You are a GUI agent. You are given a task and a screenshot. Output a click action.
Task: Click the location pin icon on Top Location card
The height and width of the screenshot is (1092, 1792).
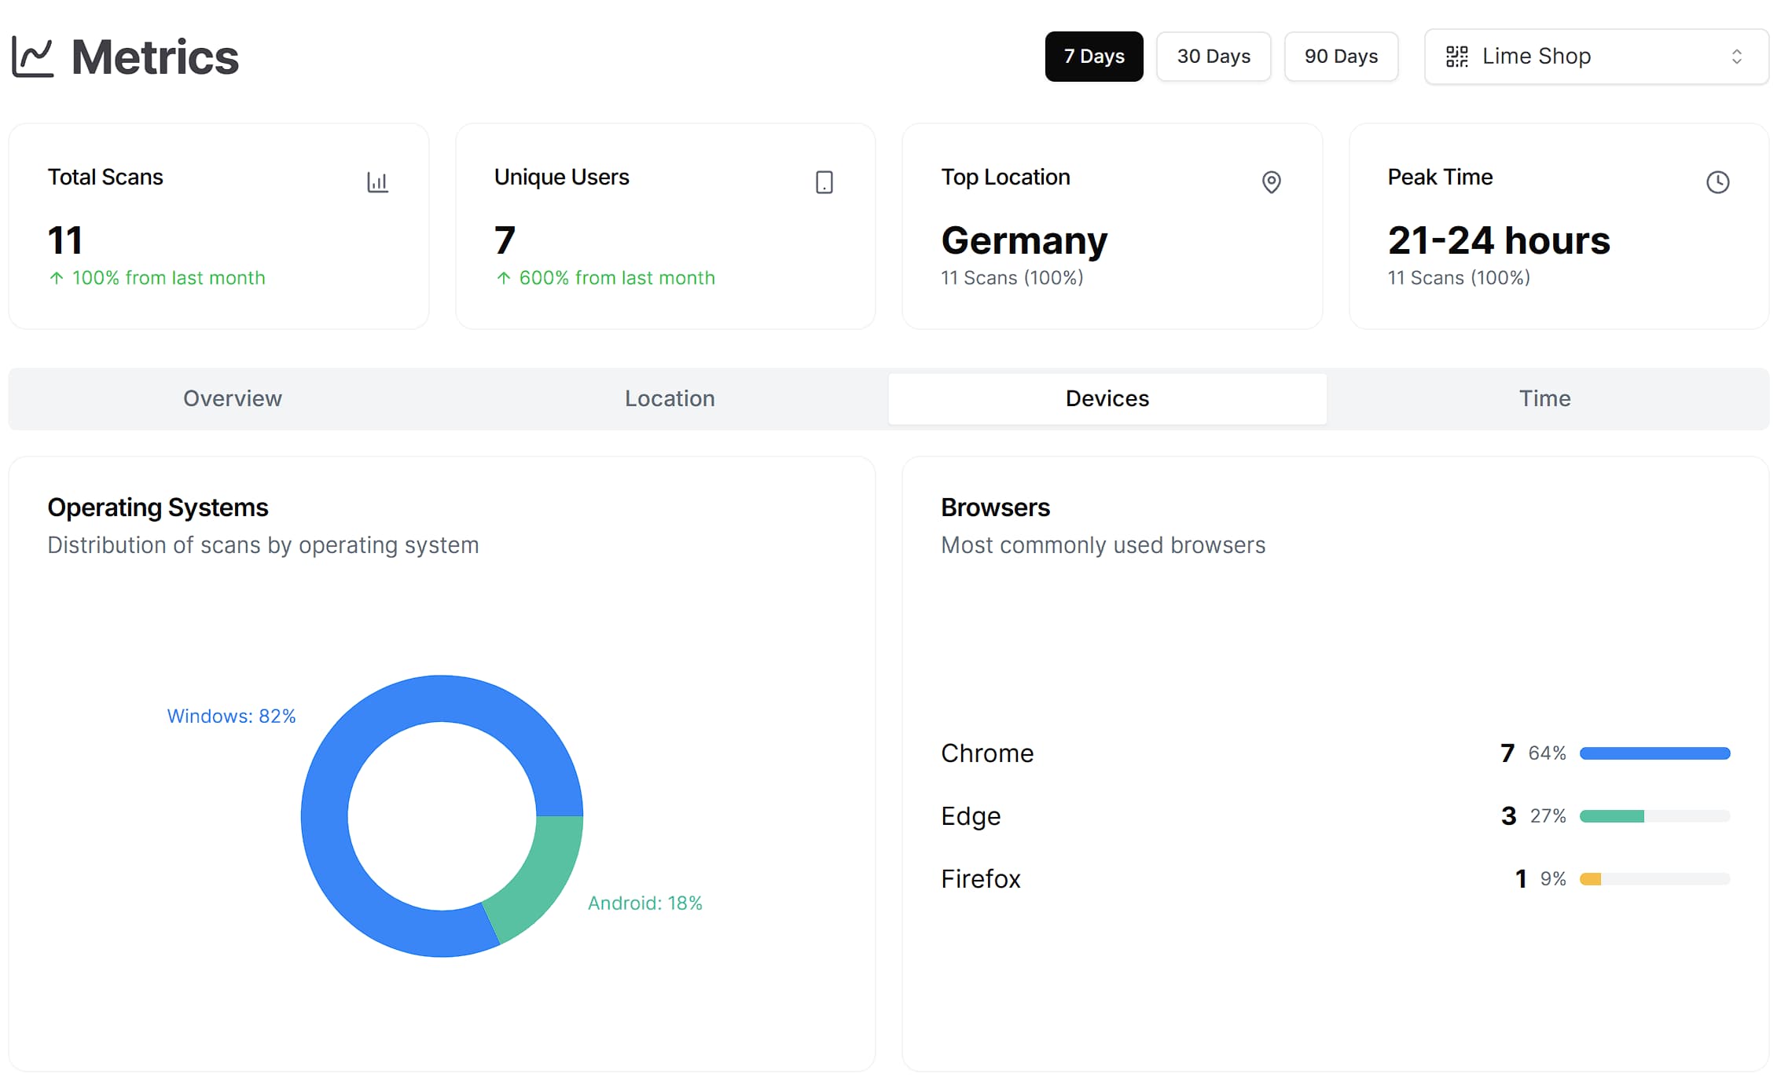(x=1272, y=181)
